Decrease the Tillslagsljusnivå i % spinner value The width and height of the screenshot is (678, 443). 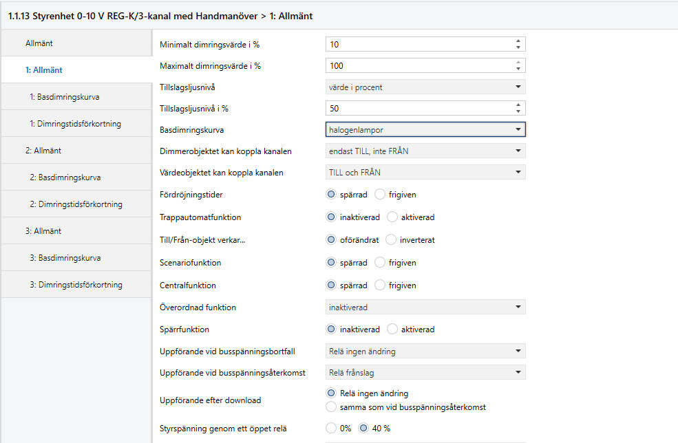click(518, 111)
